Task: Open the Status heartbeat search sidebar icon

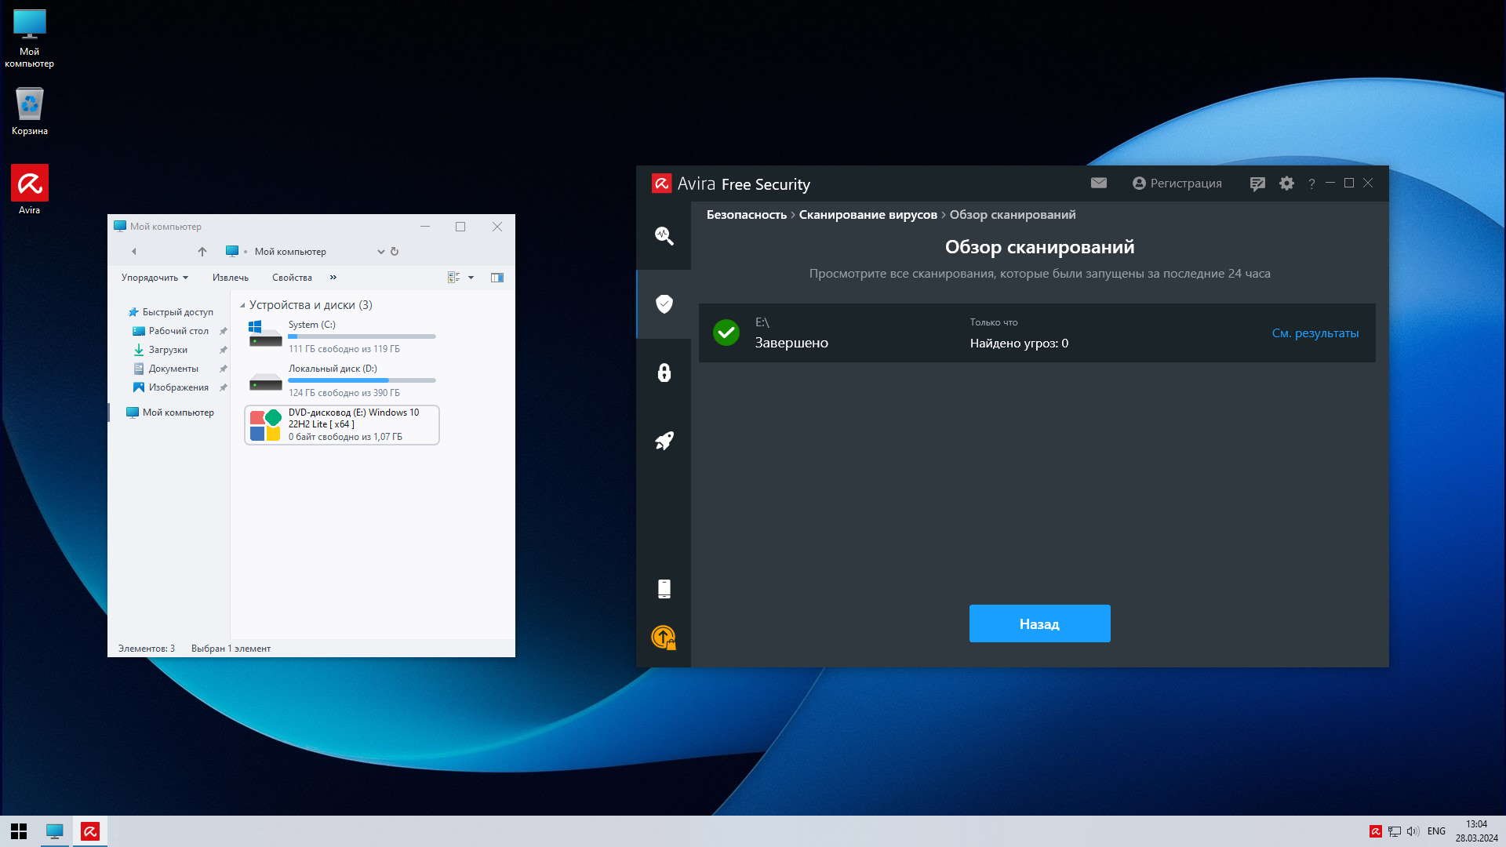Action: (x=664, y=235)
